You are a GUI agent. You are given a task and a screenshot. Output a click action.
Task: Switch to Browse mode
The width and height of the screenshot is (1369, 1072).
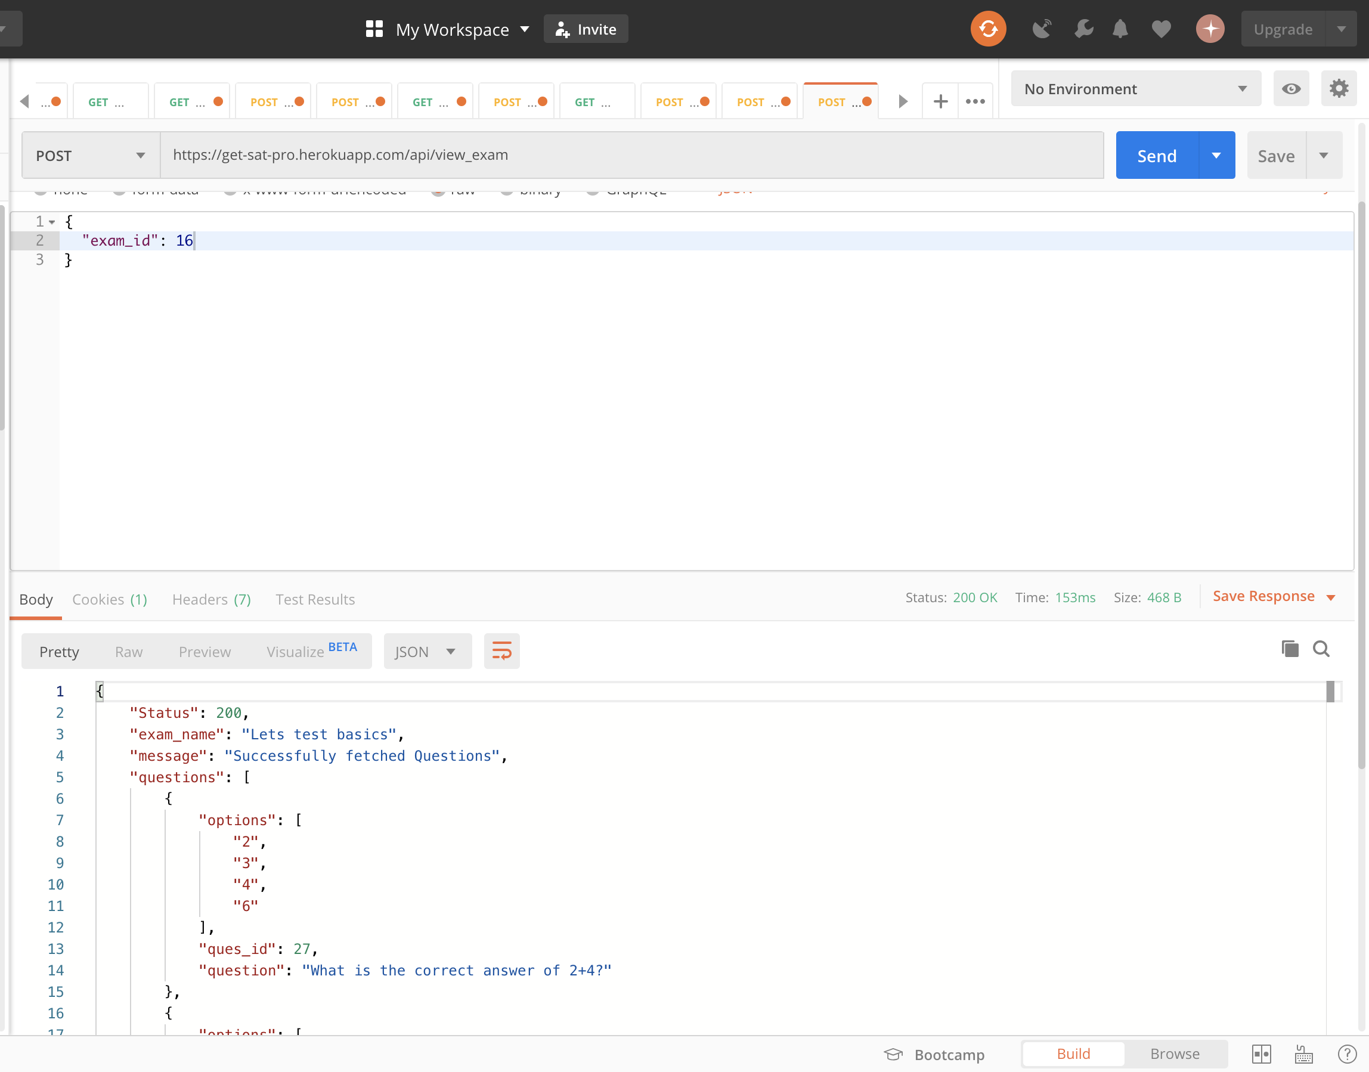[1175, 1054]
